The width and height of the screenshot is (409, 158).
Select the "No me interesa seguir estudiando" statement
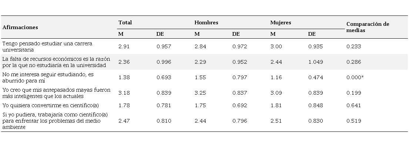coord(48,77)
